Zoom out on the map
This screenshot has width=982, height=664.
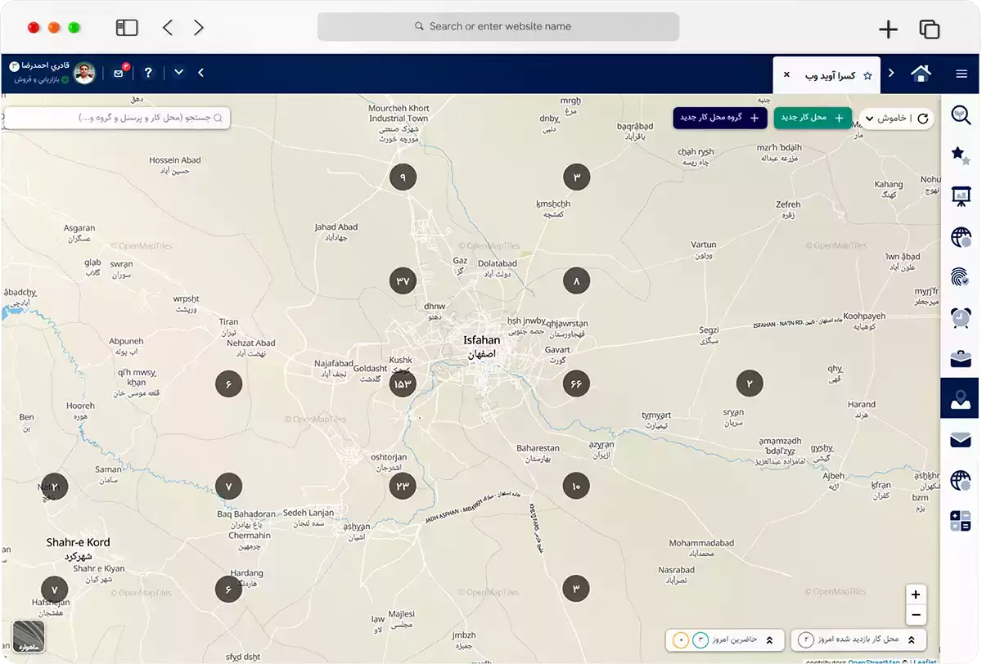(x=916, y=615)
